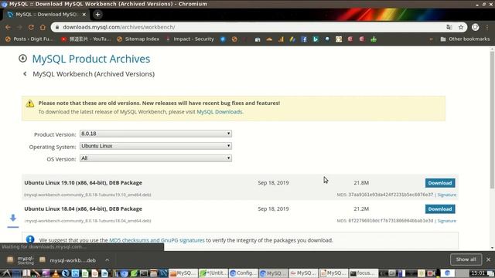Open Posts - Digit Fu bookmark
The width and height of the screenshot is (495, 278).
click(x=29, y=39)
